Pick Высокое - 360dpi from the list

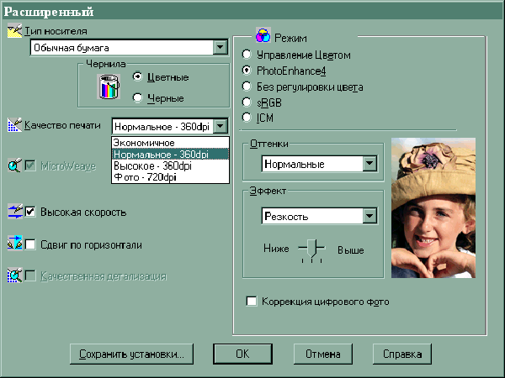click(x=170, y=165)
